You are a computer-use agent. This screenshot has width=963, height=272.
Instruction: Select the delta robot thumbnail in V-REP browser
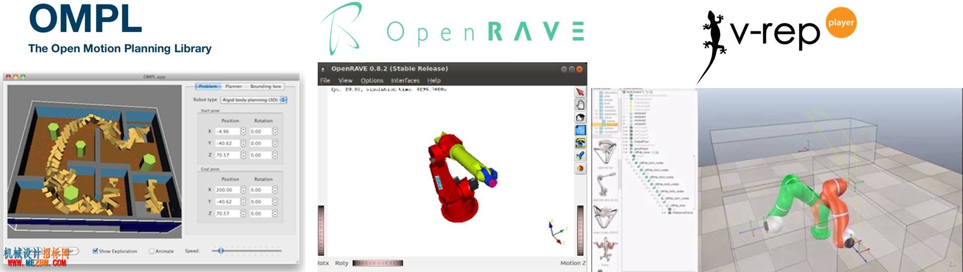point(606,152)
